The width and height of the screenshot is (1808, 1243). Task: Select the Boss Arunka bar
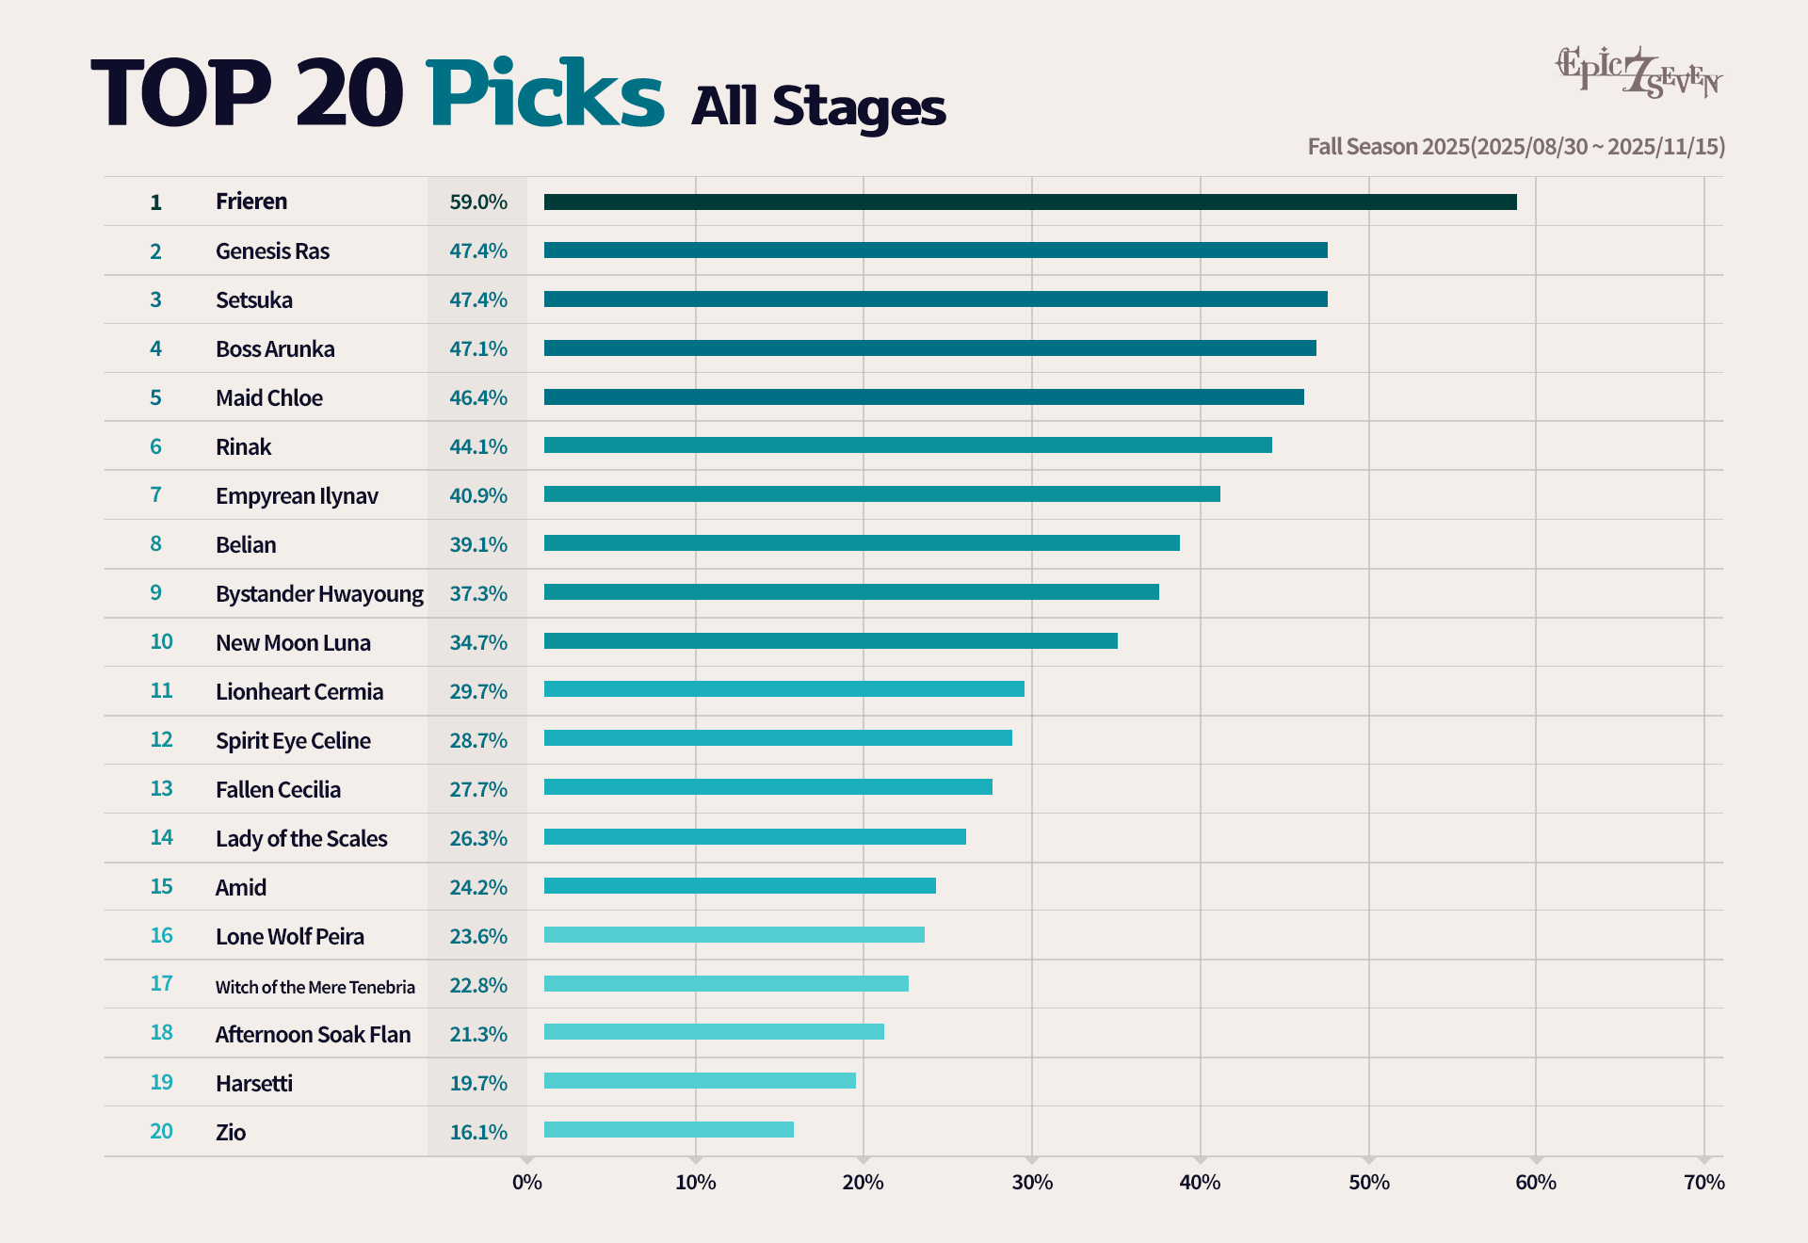coord(929,348)
